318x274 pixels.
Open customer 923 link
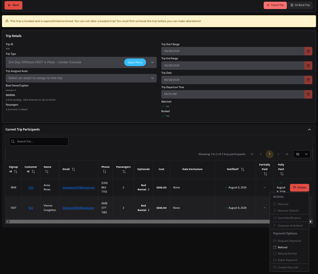coord(31,208)
